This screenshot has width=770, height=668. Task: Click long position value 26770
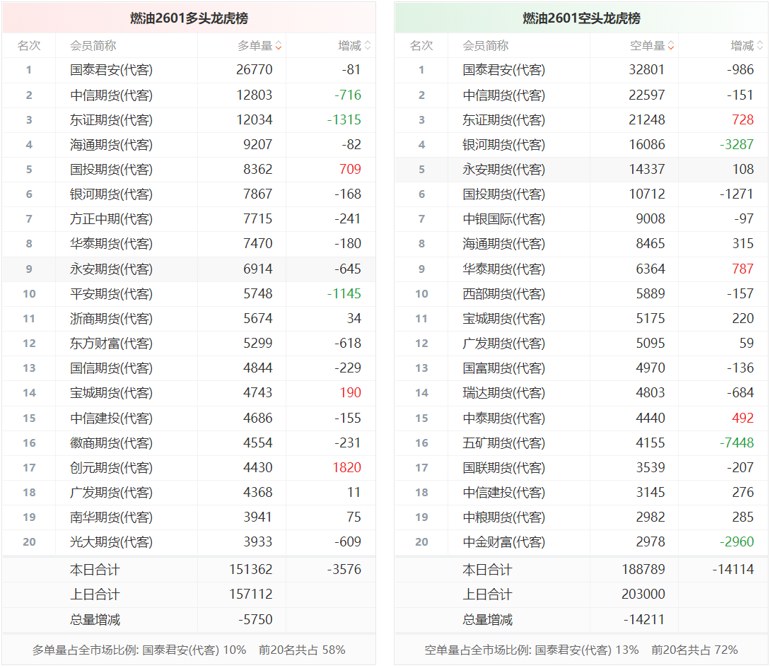point(255,70)
